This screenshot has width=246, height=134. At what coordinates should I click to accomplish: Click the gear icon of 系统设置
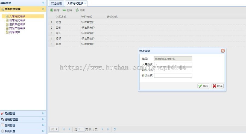point(2,131)
